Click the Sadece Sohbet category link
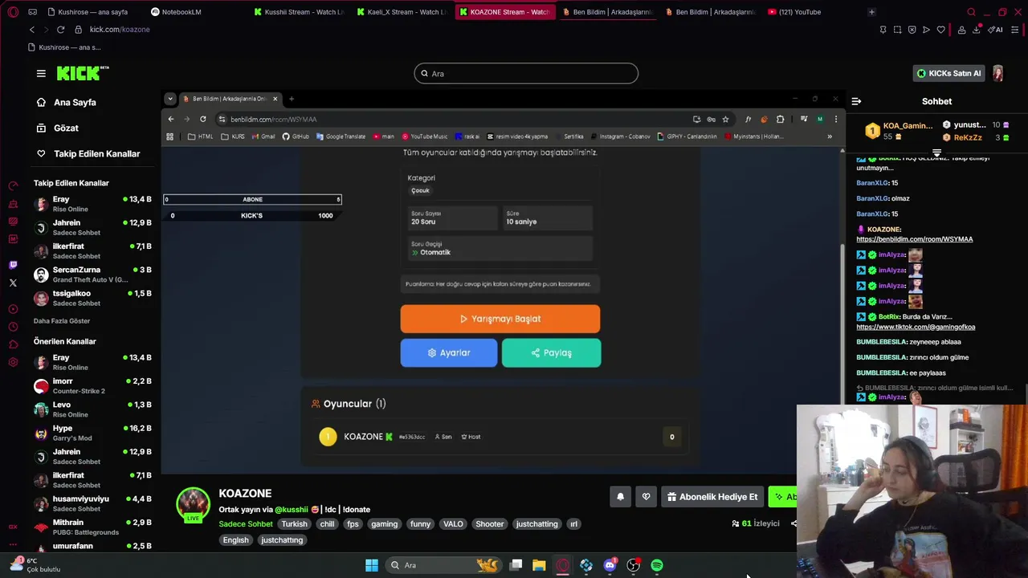Screen dimensions: 1028x578 click(245, 523)
